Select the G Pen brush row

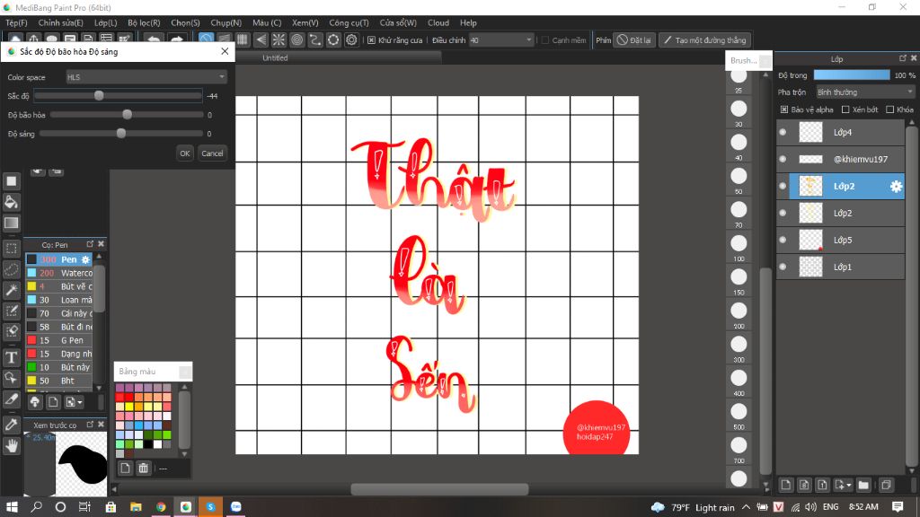(x=58, y=340)
